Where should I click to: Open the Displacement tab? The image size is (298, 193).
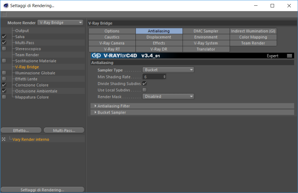(159, 37)
